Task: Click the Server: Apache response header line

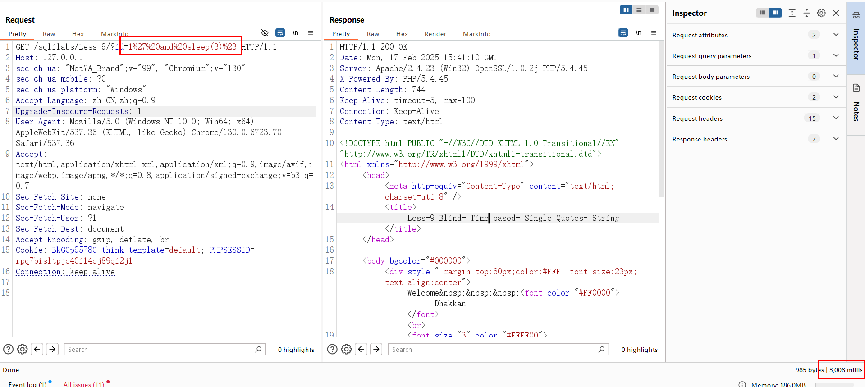Action: click(464, 68)
